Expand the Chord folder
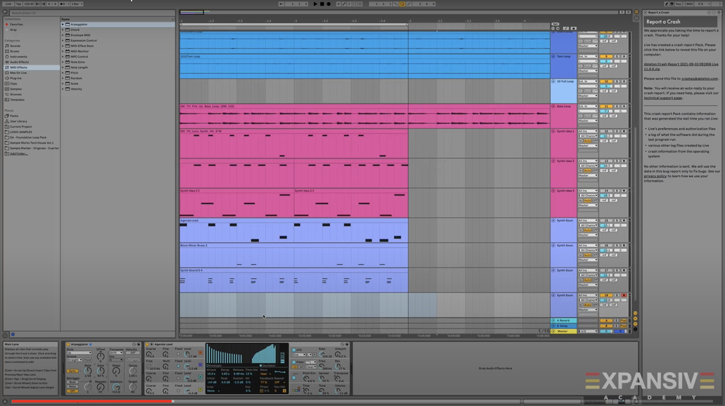This screenshot has height=406, width=725. tap(63, 30)
